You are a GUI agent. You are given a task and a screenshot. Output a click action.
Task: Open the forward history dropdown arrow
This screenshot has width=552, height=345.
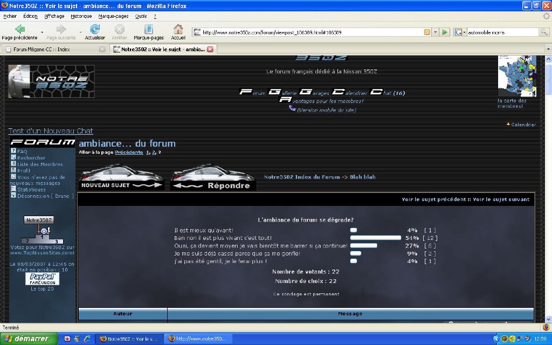(81, 32)
